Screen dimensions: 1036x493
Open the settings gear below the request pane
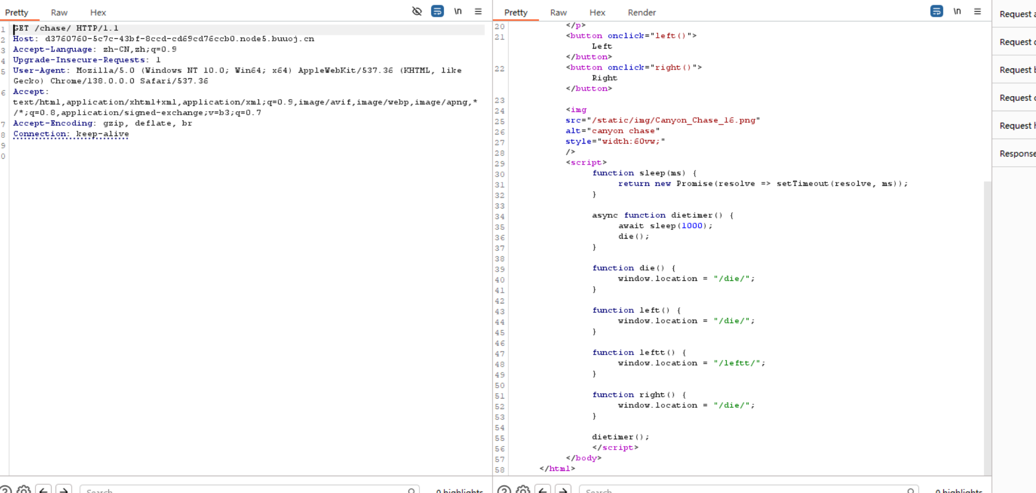24,490
